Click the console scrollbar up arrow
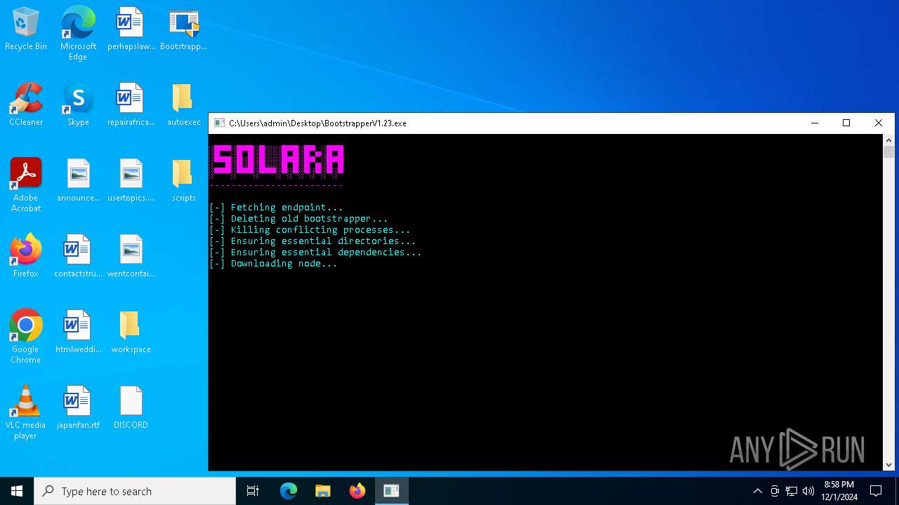Viewport: 899px width, 505px height. (888, 140)
